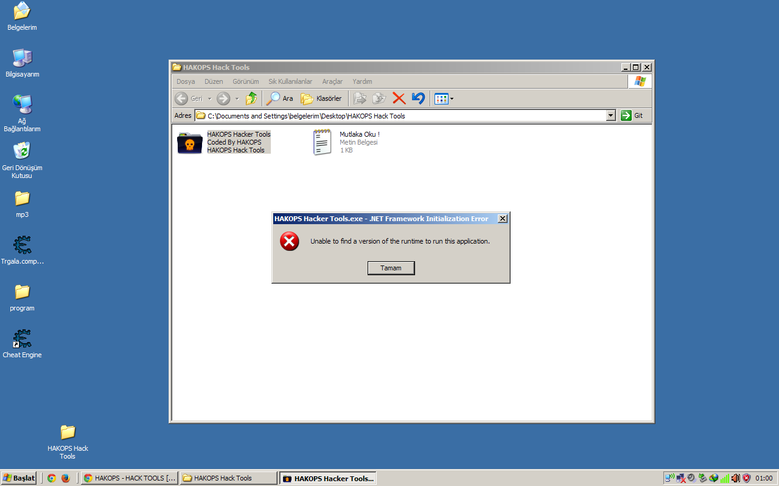Open the Sık Kullanılanlar menu
The height and width of the screenshot is (486, 779).
290,81
